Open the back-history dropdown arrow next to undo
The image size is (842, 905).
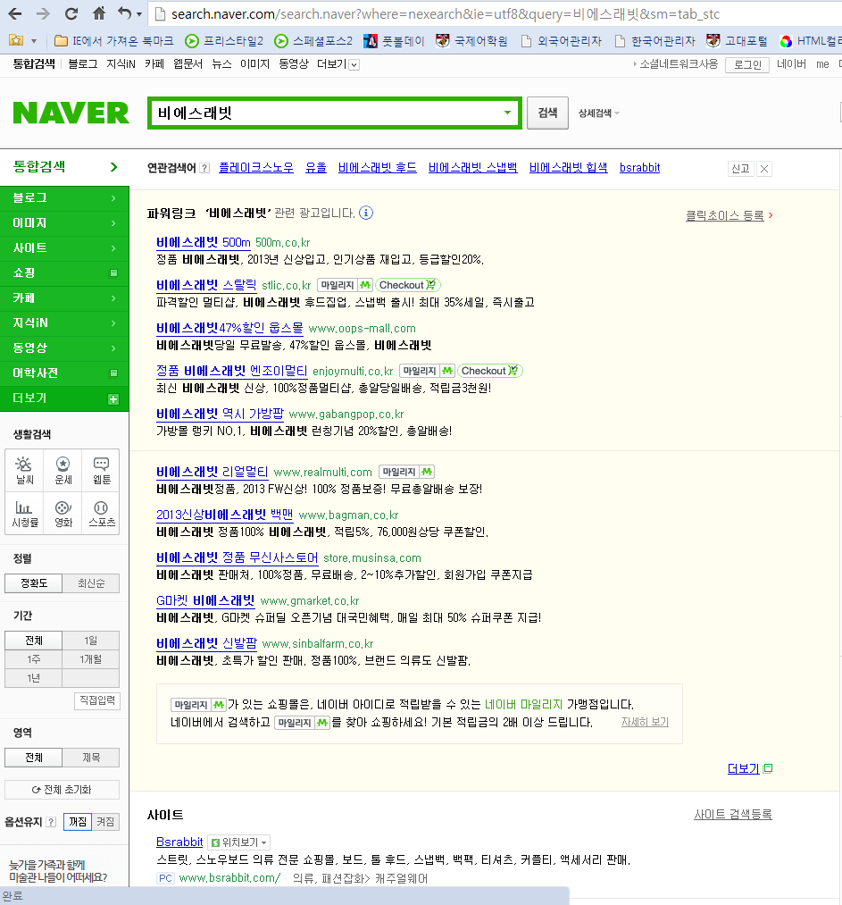(139, 14)
